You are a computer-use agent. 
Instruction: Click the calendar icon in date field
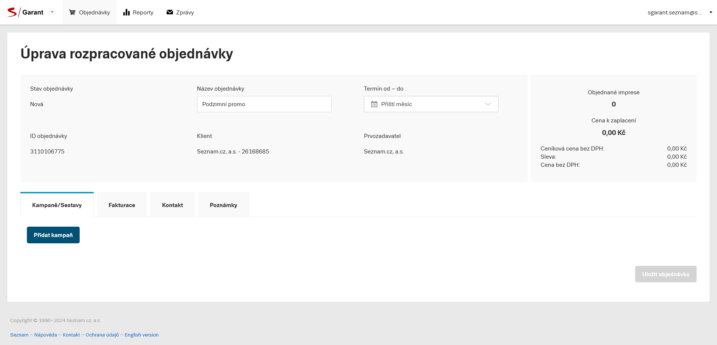[x=374, y=104]
